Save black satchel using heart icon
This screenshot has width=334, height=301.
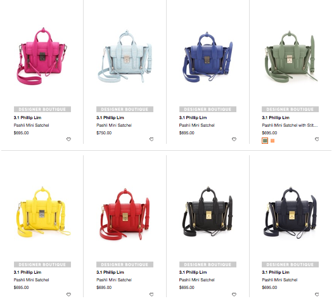pyautogui.click(x=234, y=295)
